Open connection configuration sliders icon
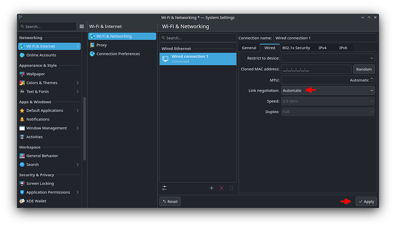Viewport: 396px width, 228px height. 164,188
